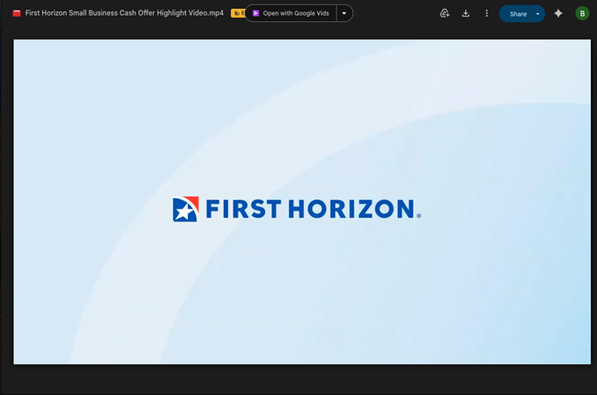Click the yellow external badge beside the file name
Viewport: 597px width, 395px height.
[x=238, y=13]
